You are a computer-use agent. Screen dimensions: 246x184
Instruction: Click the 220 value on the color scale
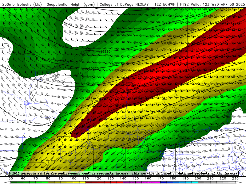point(223,178)
